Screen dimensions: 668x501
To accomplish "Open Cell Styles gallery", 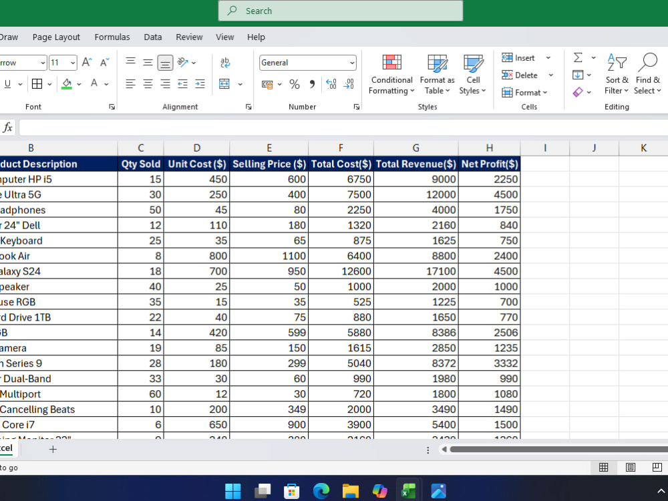I will pyautogui.click(x=472, y=75).
